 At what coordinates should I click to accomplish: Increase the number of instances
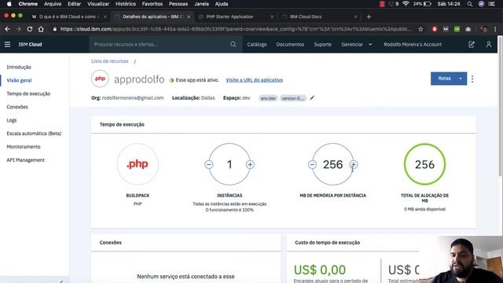(250, 164)
